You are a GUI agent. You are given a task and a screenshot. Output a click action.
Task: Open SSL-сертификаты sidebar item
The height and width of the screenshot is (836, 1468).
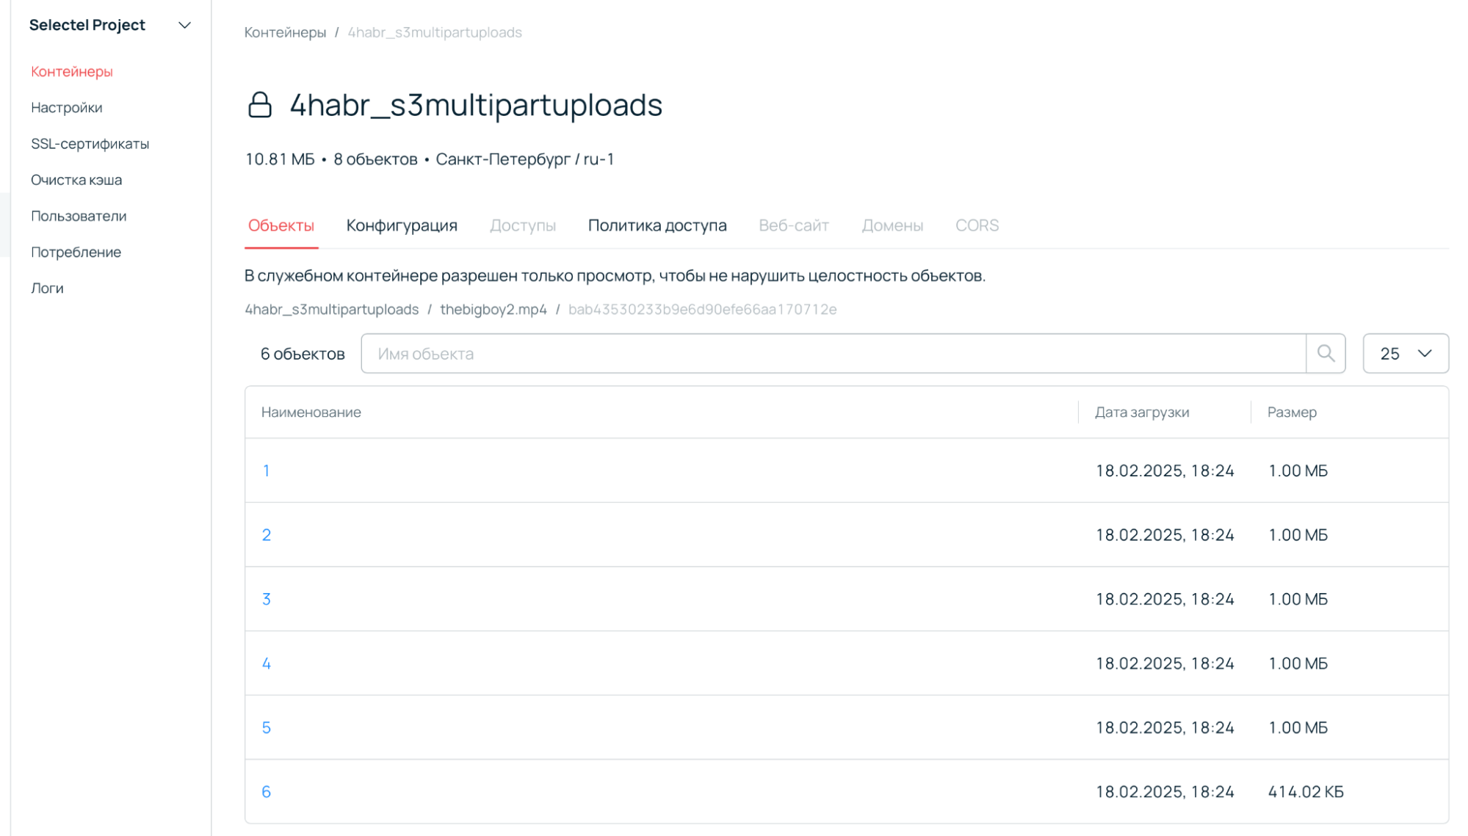pos(90,143)
